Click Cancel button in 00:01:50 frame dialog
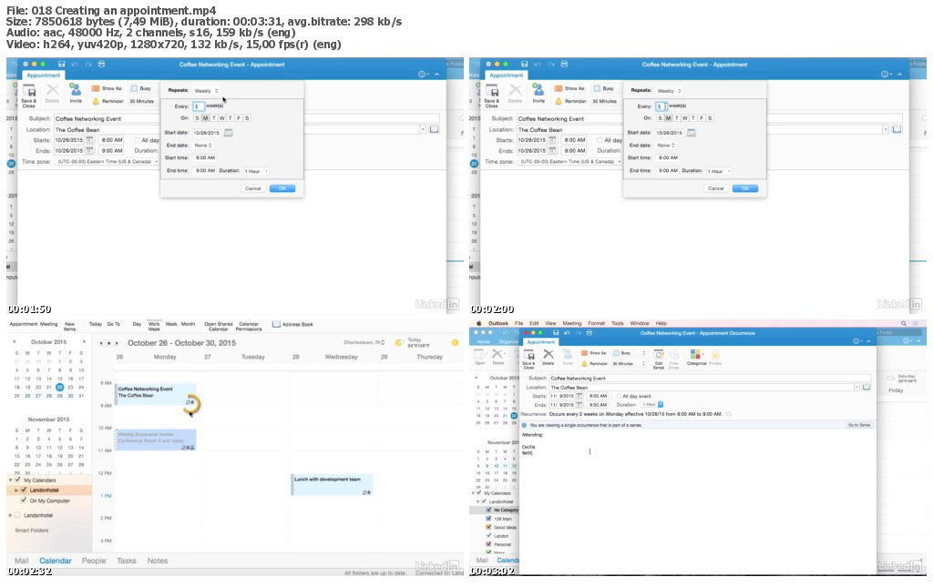The width and height of the screenshot is (933, 587). tap(253, 188)
